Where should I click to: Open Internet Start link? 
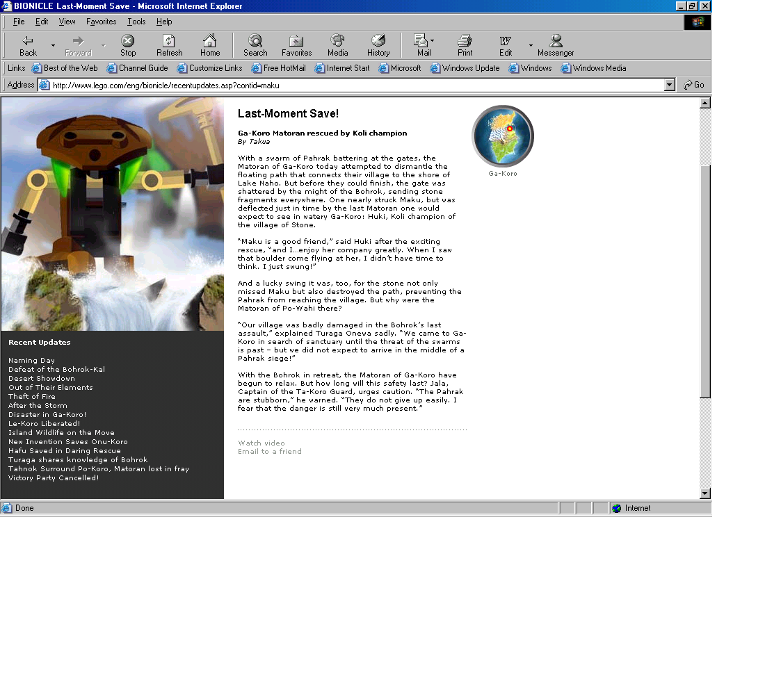click(342, 68)
